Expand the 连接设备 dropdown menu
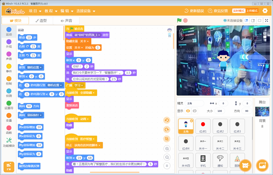The image size is (273, 175). pyautogui.click(x=86, y=11)
